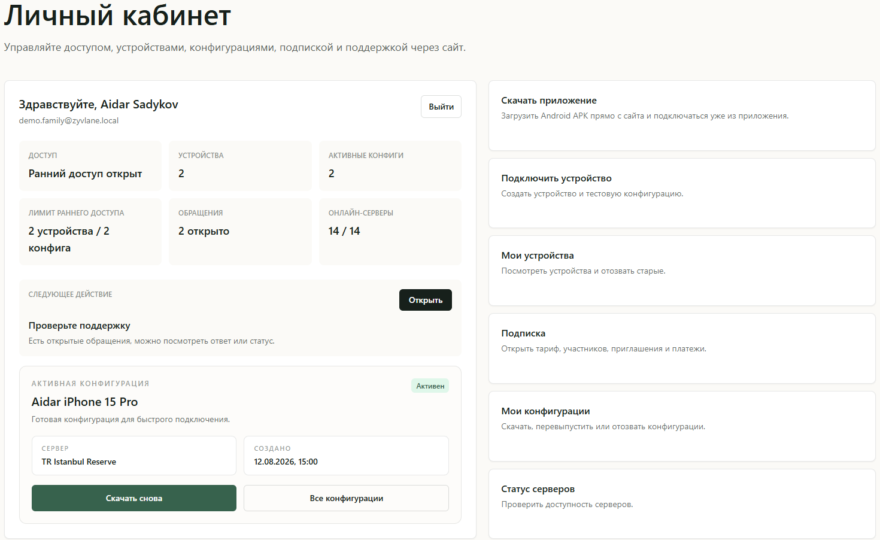Image resolution: width=880 pixels, height=540 pixels.
Task: Click the Активная конфигурация section label
Action: coord(90,384)
